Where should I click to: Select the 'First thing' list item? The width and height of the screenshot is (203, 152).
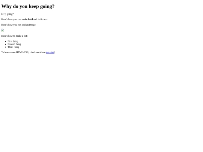click(x=13, y=41)
